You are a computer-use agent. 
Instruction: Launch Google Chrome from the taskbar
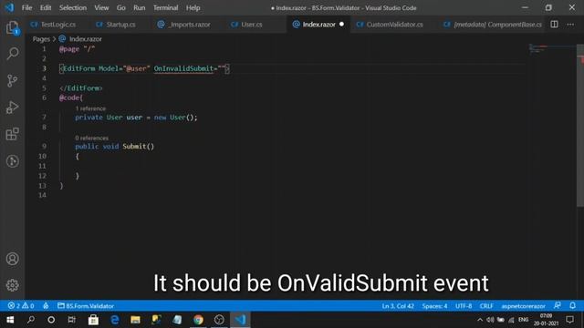click(x=198, y=320)
